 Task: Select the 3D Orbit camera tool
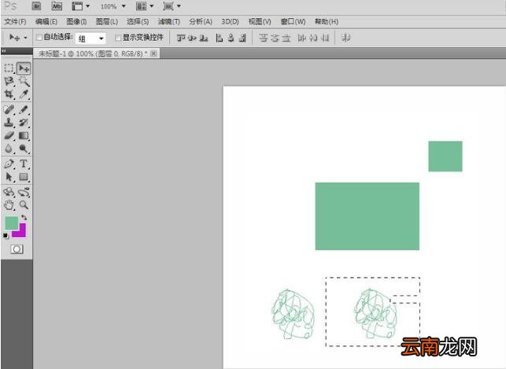pos(24,192)
